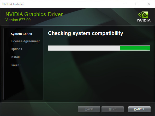This screenshot has height=116, width=155.
Task: Select the Finish step in sidebar
Action: click(15, 65)
